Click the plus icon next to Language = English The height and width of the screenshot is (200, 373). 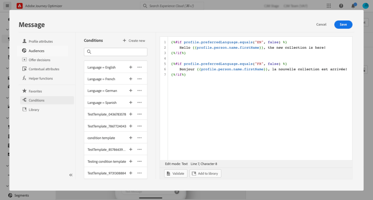tap(131, 67)
